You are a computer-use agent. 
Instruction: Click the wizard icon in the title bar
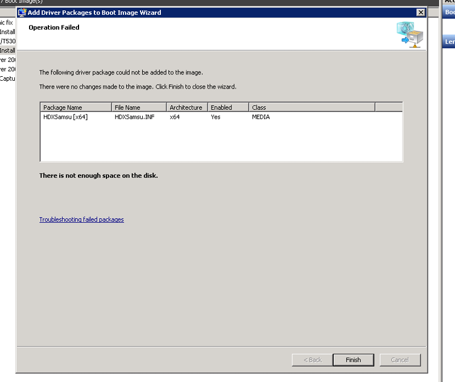point(23,13)
